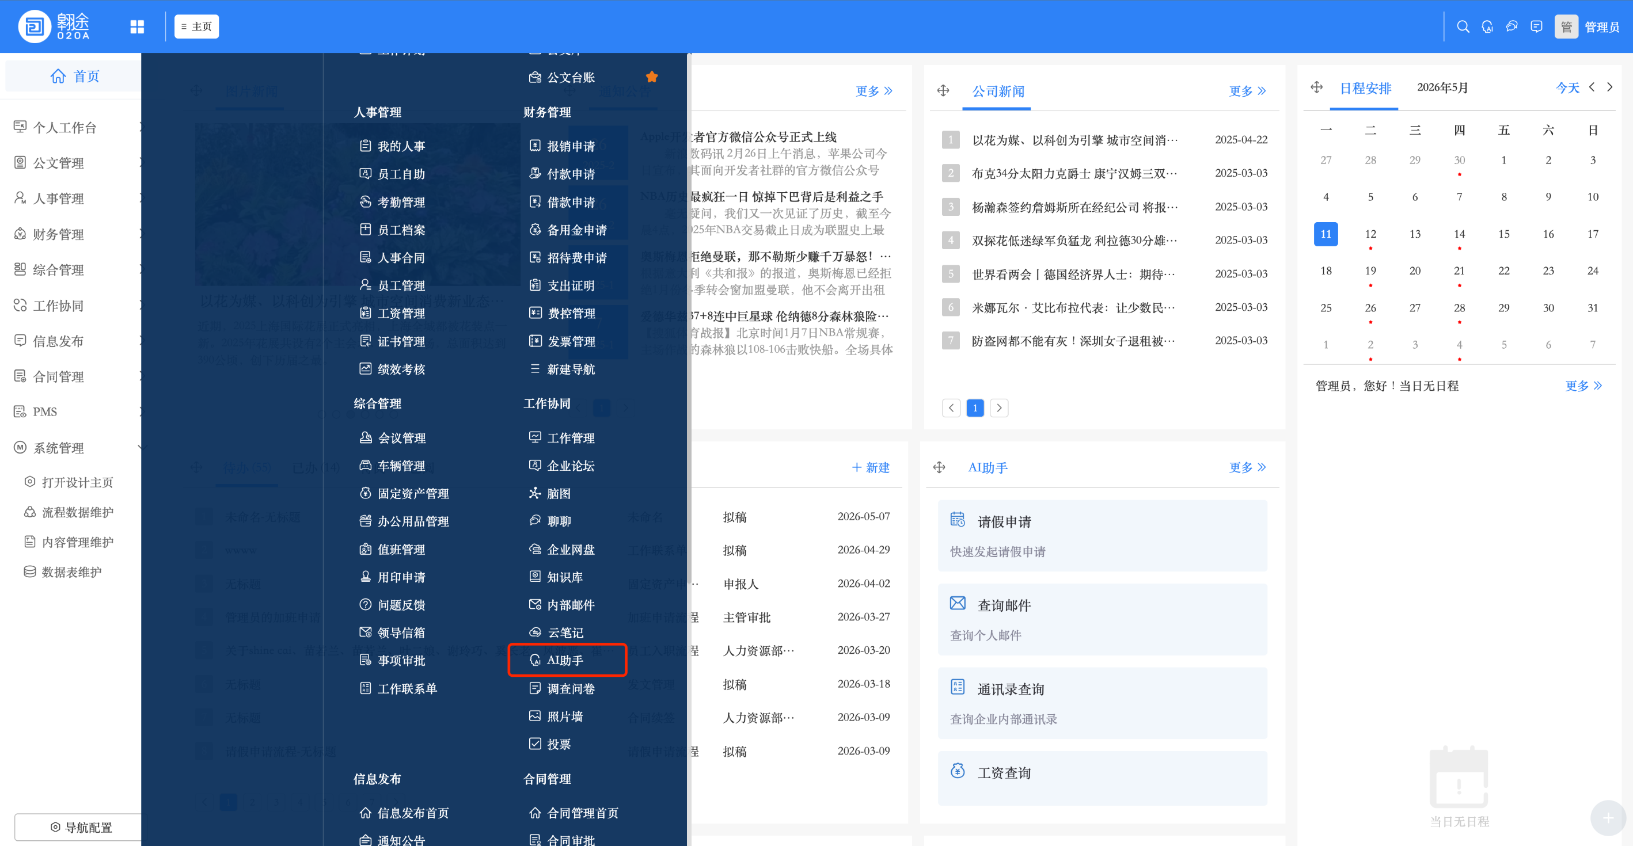
Task: Click the 新建 link above the task list
Action: click(x=871, y=467)
